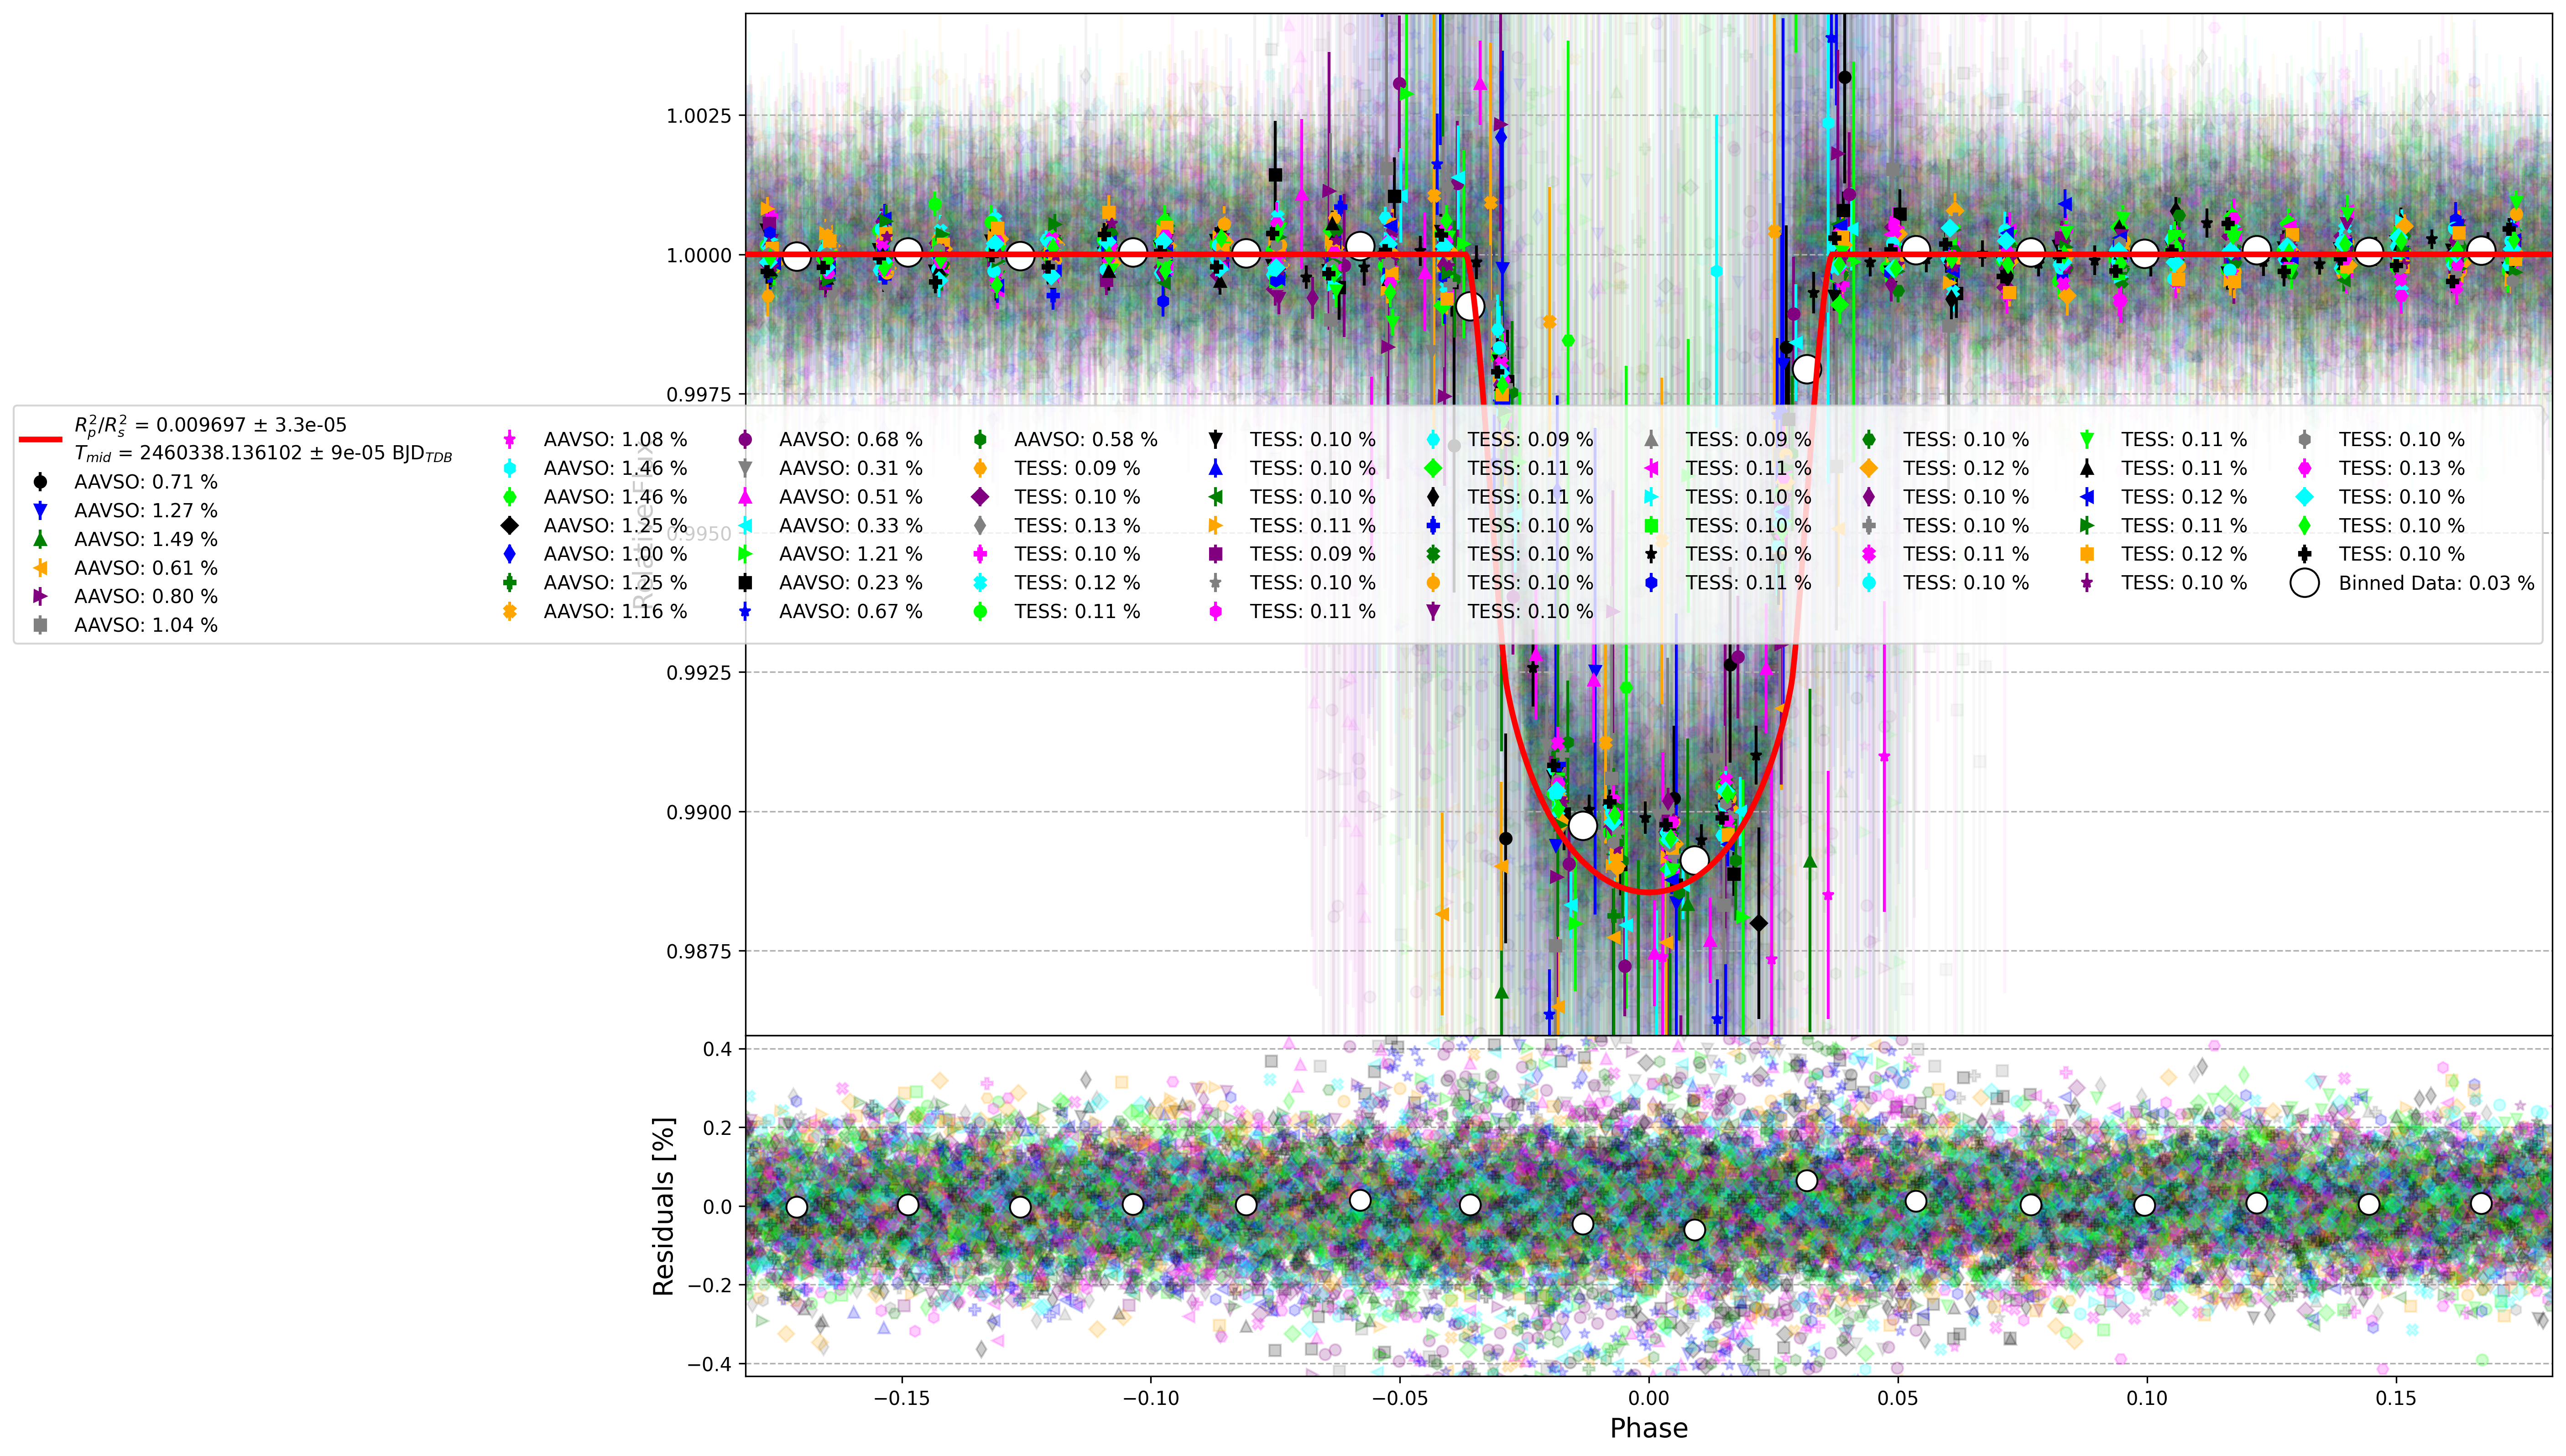Click legend entry 'AAVSO: 1.27 %'

(145, 511)
